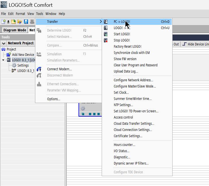Click the LOGO! 8.3_1 diagram icon
This screenshot has width=209, height=186.
point(14,71)
